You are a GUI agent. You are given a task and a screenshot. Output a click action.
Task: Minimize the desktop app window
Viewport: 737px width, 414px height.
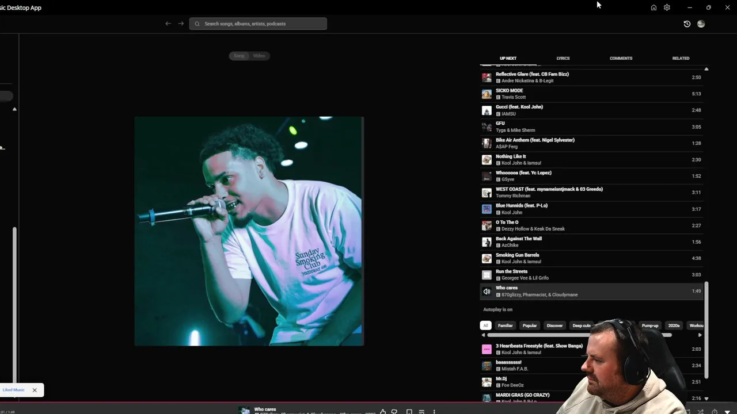(690, 7)
